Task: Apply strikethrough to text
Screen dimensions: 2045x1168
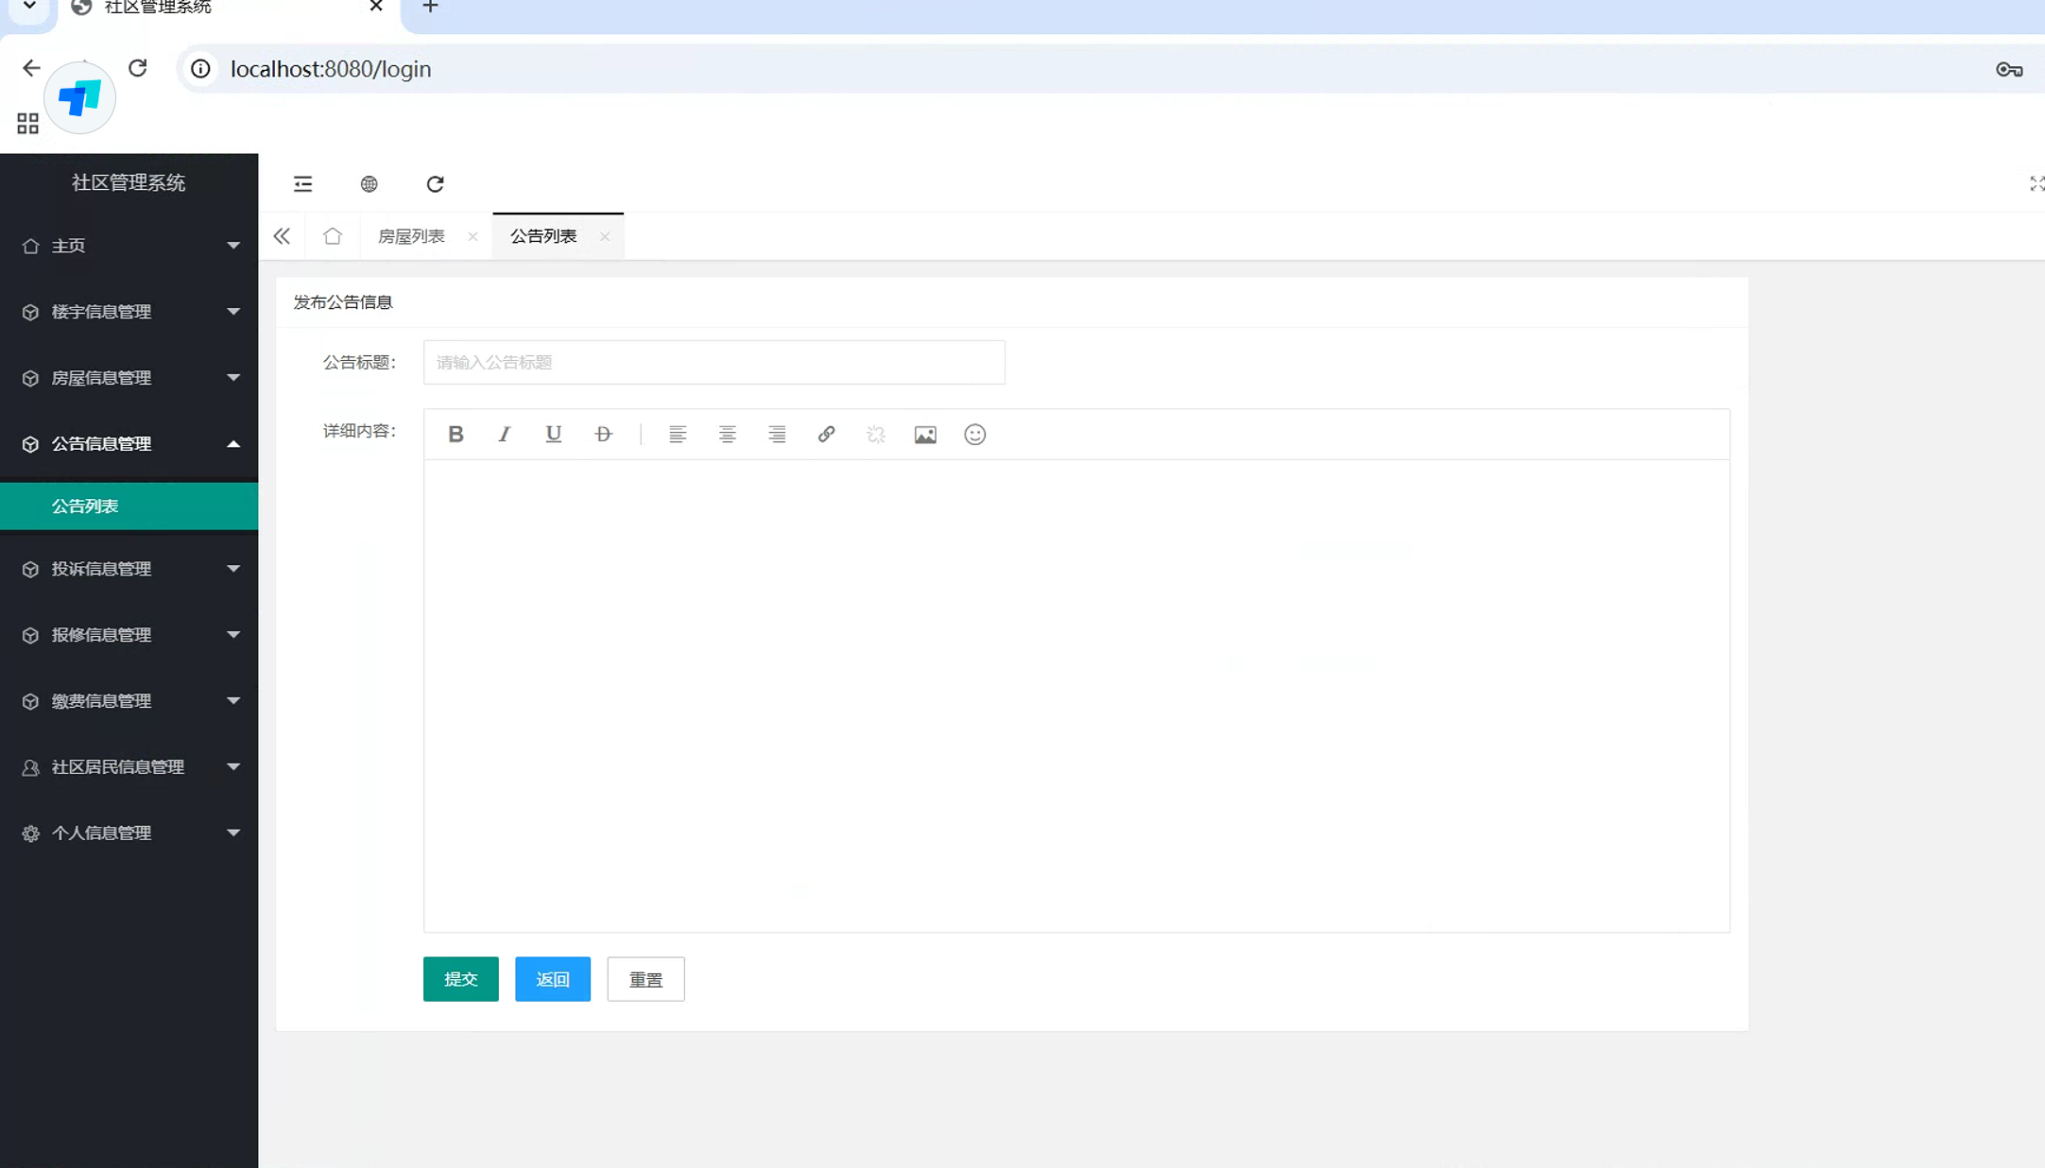Action: pyautogui.click(x=603, y=434)
